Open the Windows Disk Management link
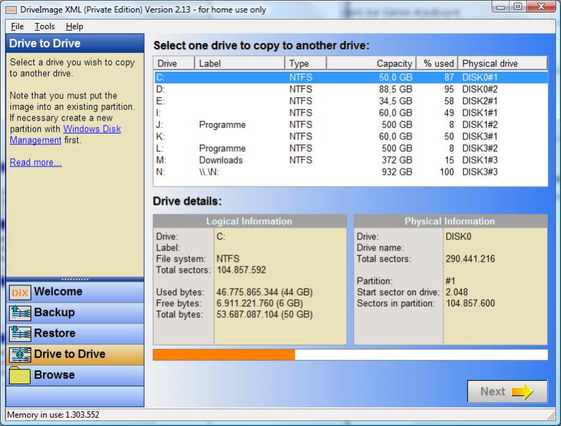The height and width of the screenshot is (426, 561). [x=65, y=134]
